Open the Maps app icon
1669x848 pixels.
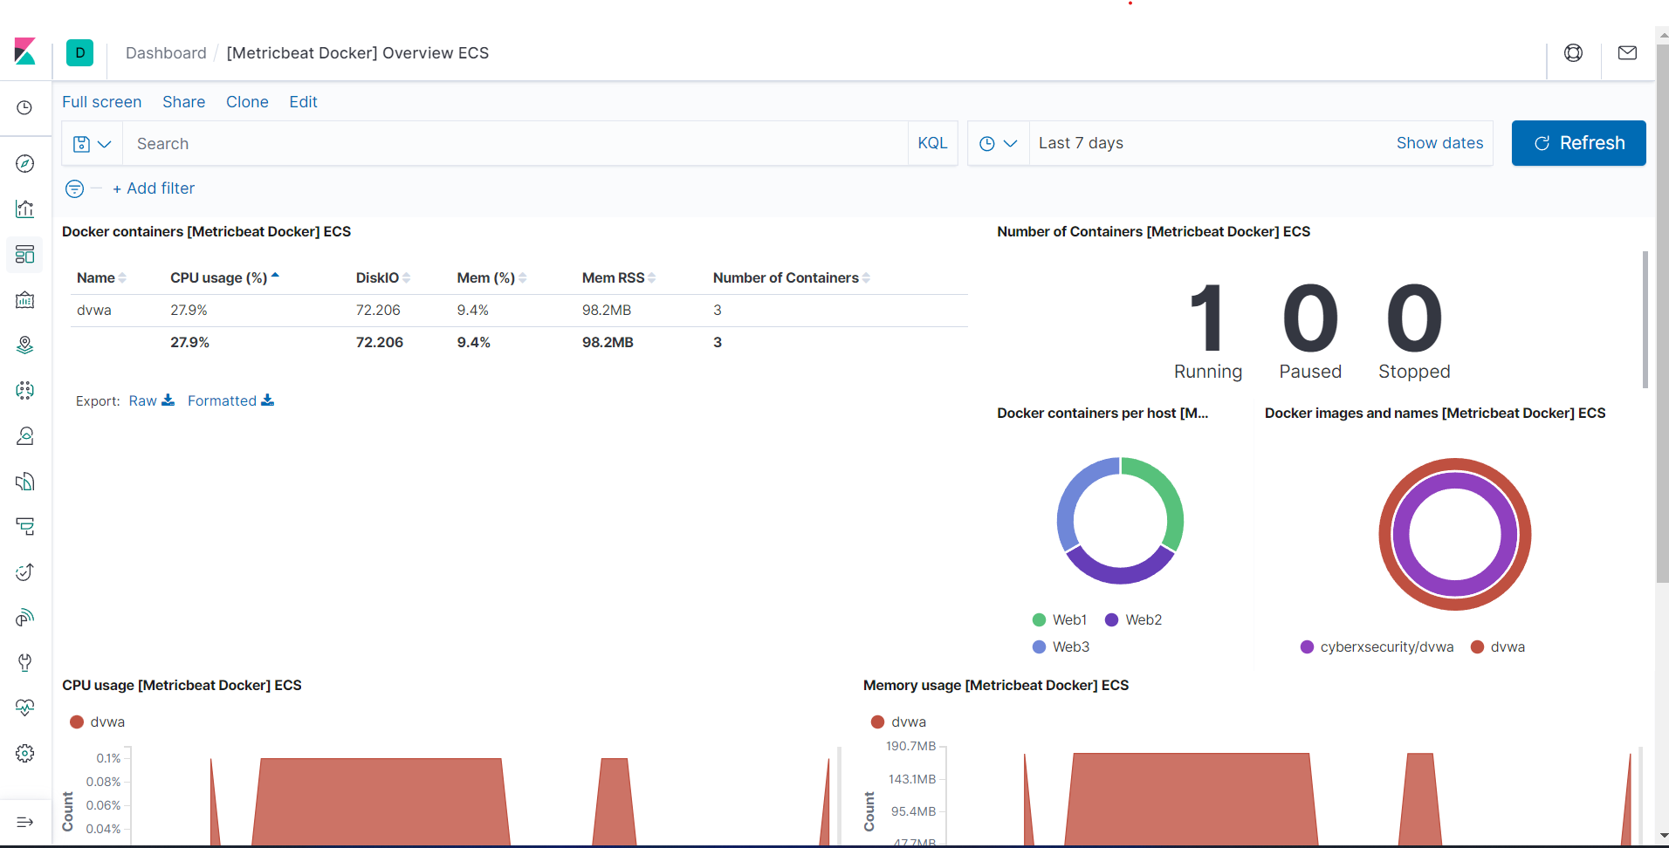[24, 345]
